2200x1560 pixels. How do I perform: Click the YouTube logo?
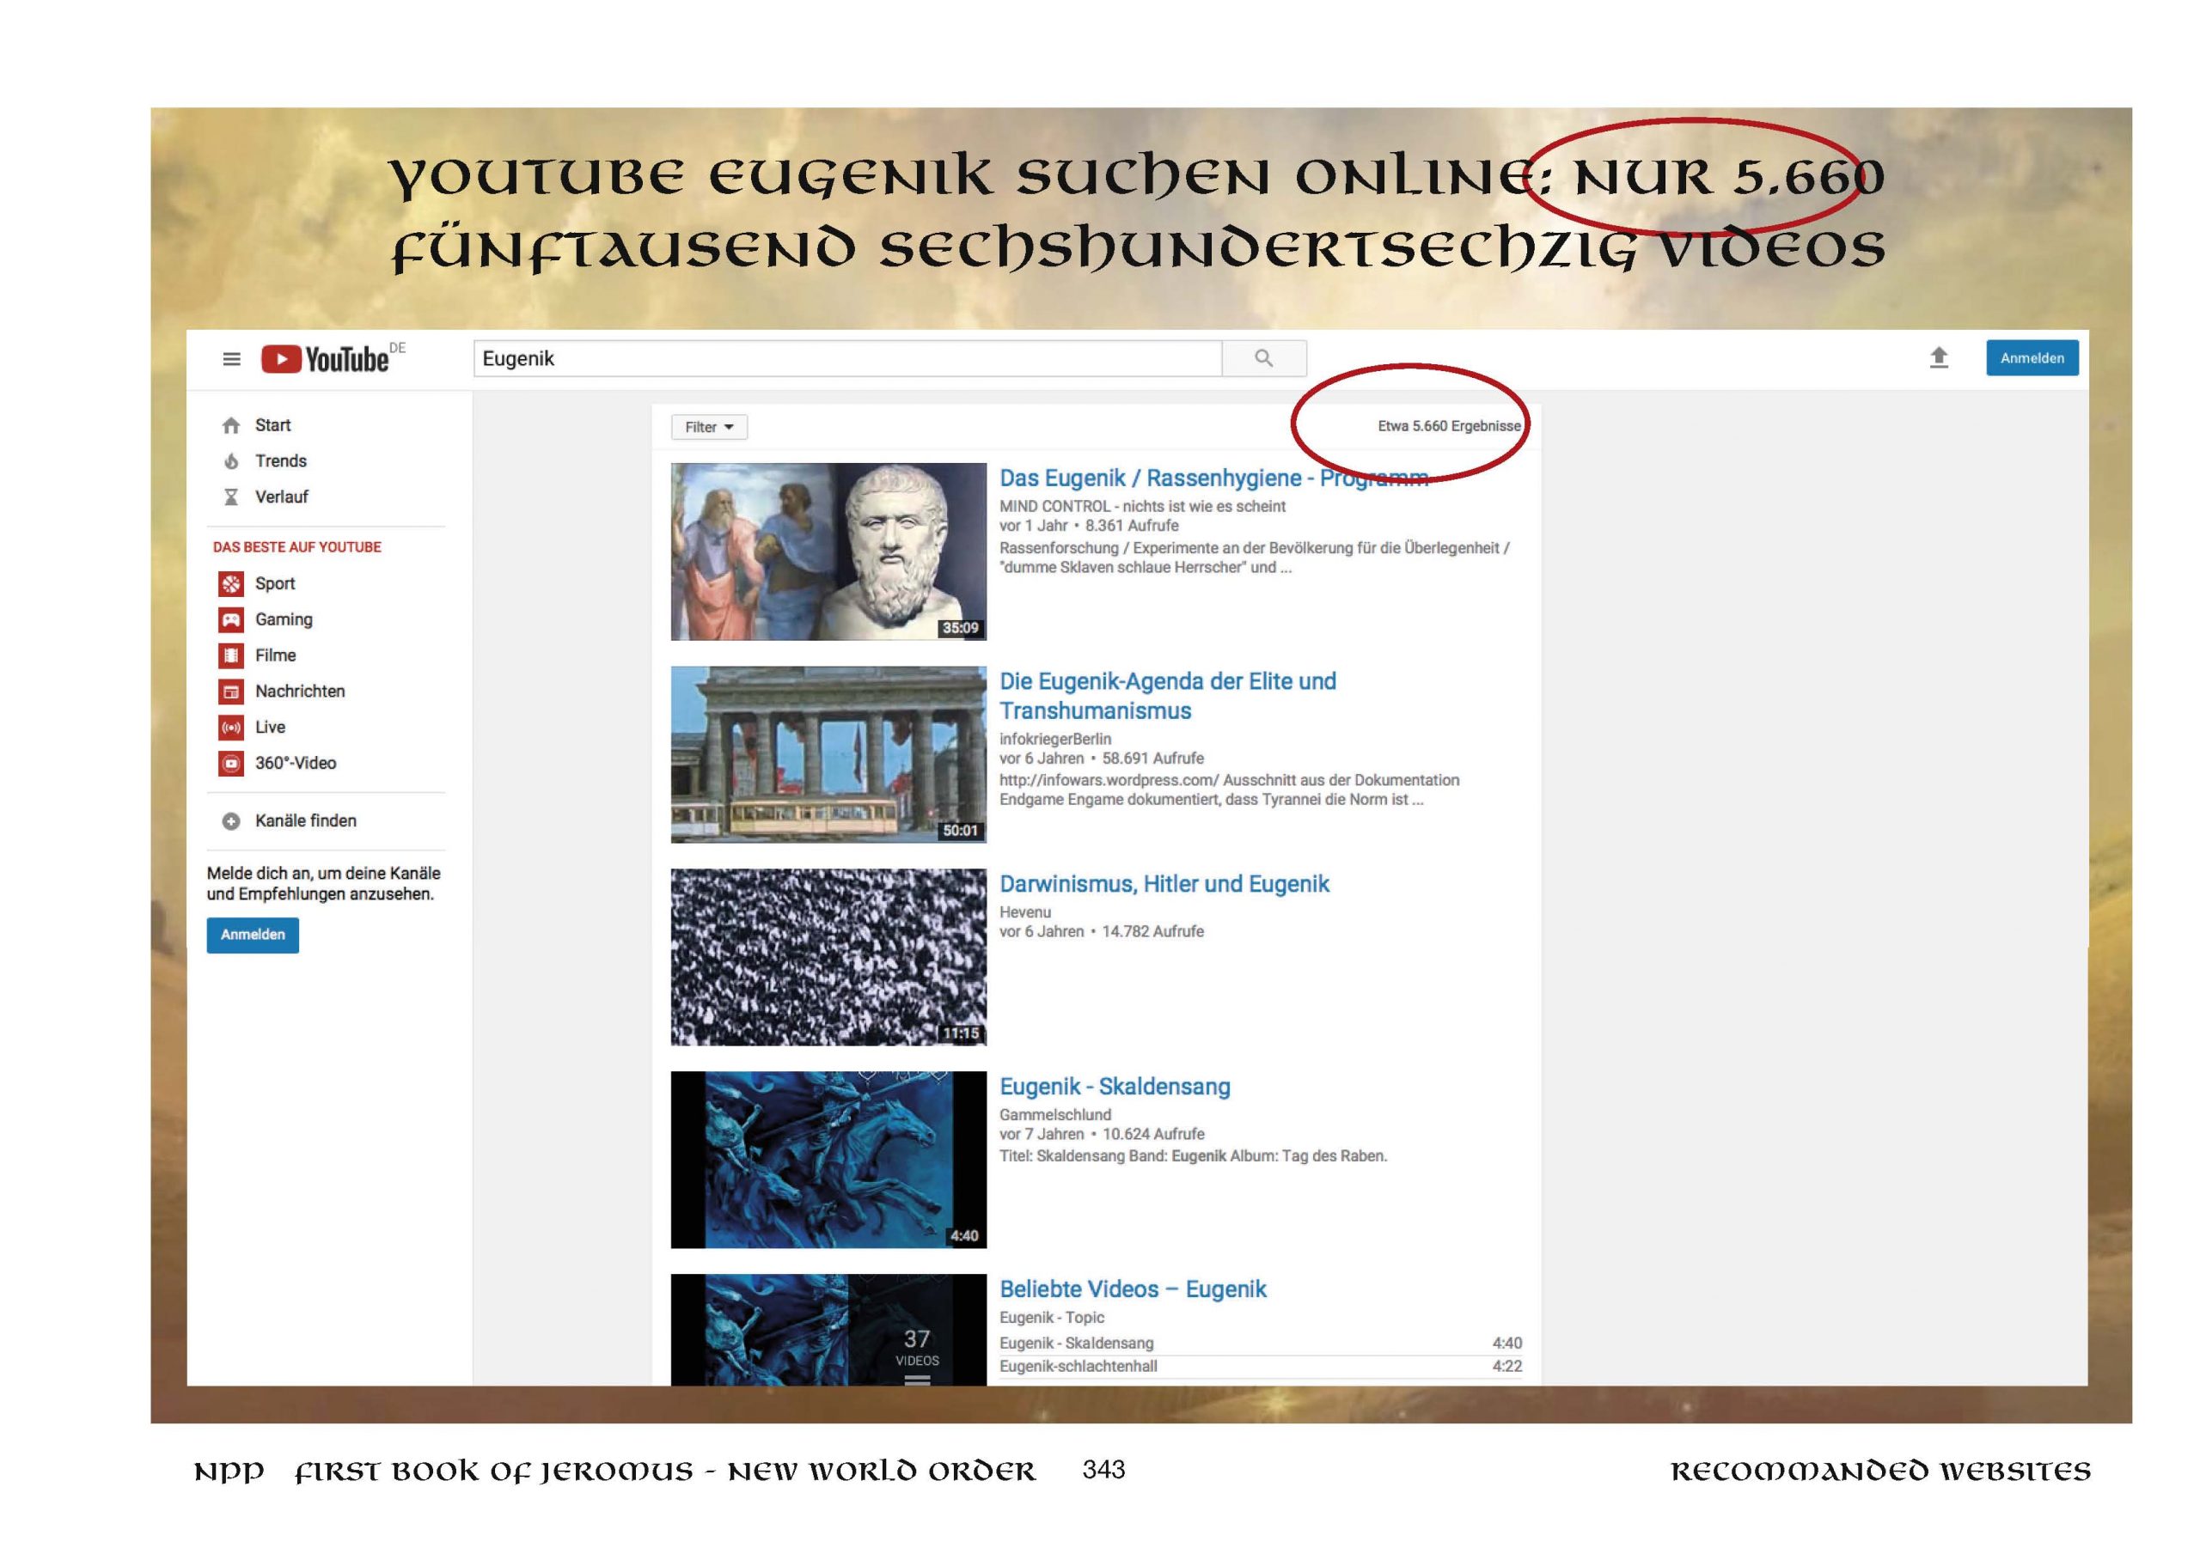tap(327, 359)
